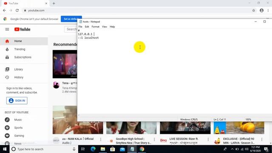Screen dimensions: 272x153
Task: Click YouTube search field
Action: (71, 29)
